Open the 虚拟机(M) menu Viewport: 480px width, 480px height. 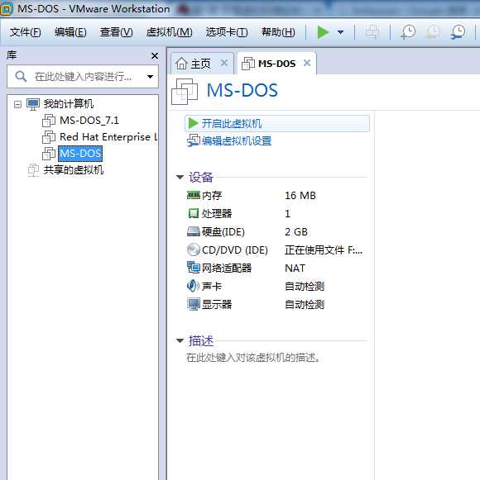[x=169, y=32]
